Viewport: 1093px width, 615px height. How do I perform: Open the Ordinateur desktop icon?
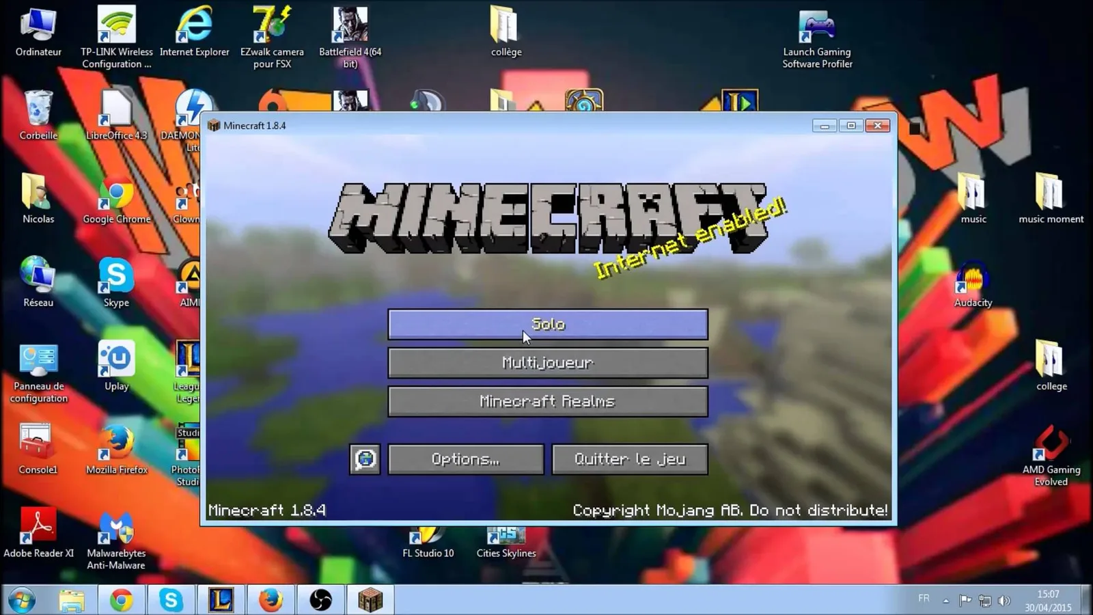[38, 32]
